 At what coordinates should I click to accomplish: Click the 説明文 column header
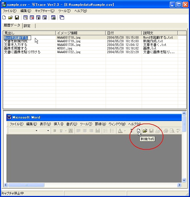[x=159, y=33]
